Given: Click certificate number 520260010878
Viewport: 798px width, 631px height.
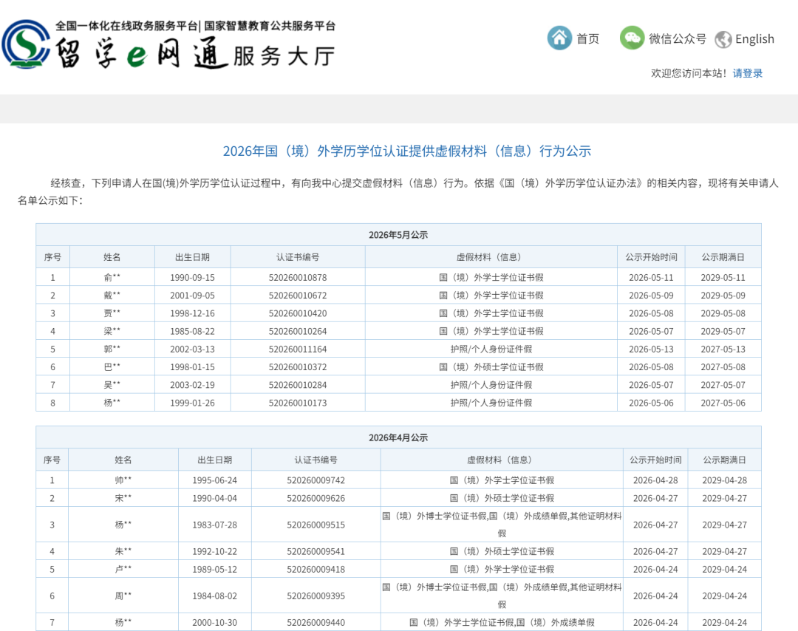Looking at the screenshot, I should (298, 278).
